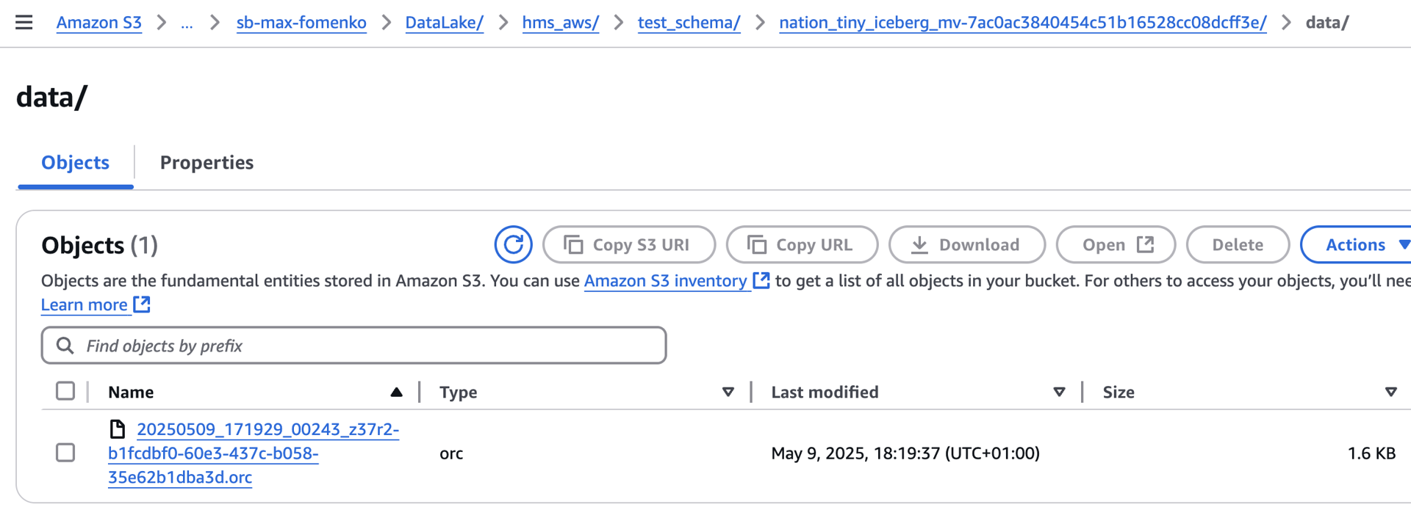The height and width of the screenshot is (507, 1411).
Task: Open the hamburger navigation menu
Action: pos(24,22)
